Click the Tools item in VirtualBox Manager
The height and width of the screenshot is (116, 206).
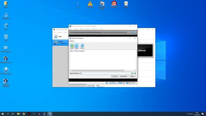61,36
